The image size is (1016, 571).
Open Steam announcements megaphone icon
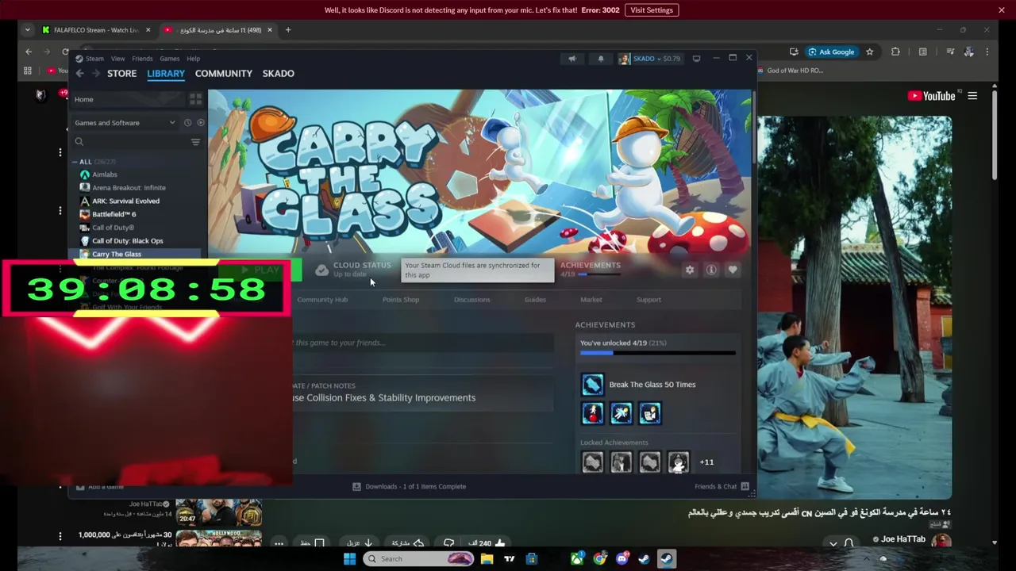[571, 59]
